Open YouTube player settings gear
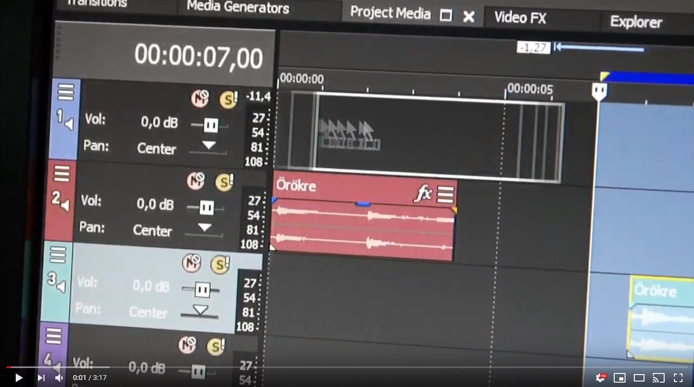The width and height of the screenshot is (694, 387). [x=601, y=378]
